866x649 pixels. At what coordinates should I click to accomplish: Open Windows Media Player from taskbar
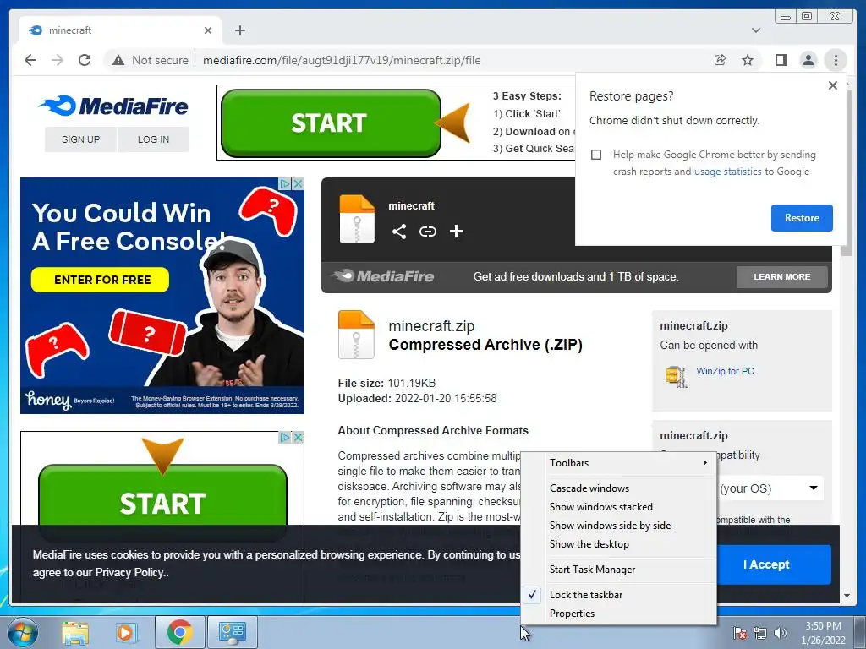point(126,632)
